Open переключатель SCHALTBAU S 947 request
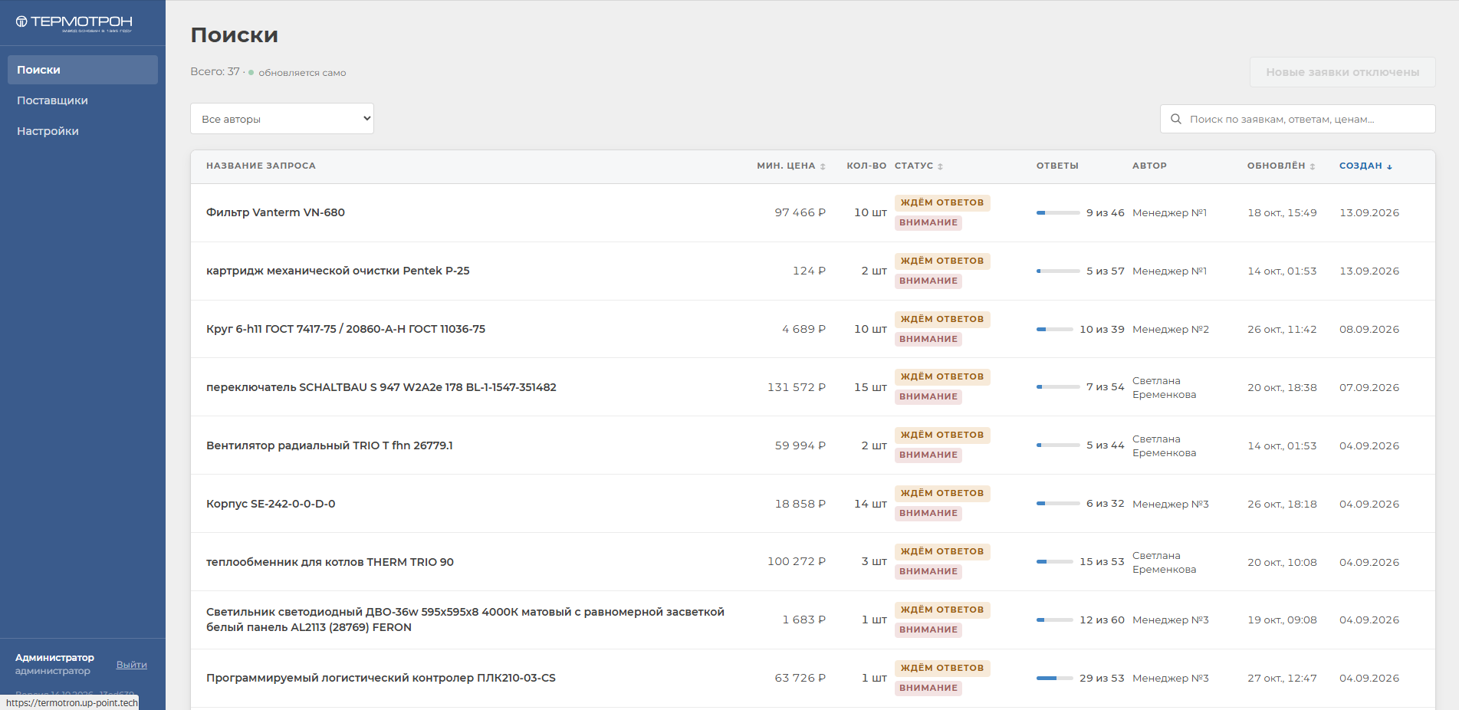Image resolution: width=1459 pixels, height=710 pixels. pyautogui.click(x=381, y=387)
